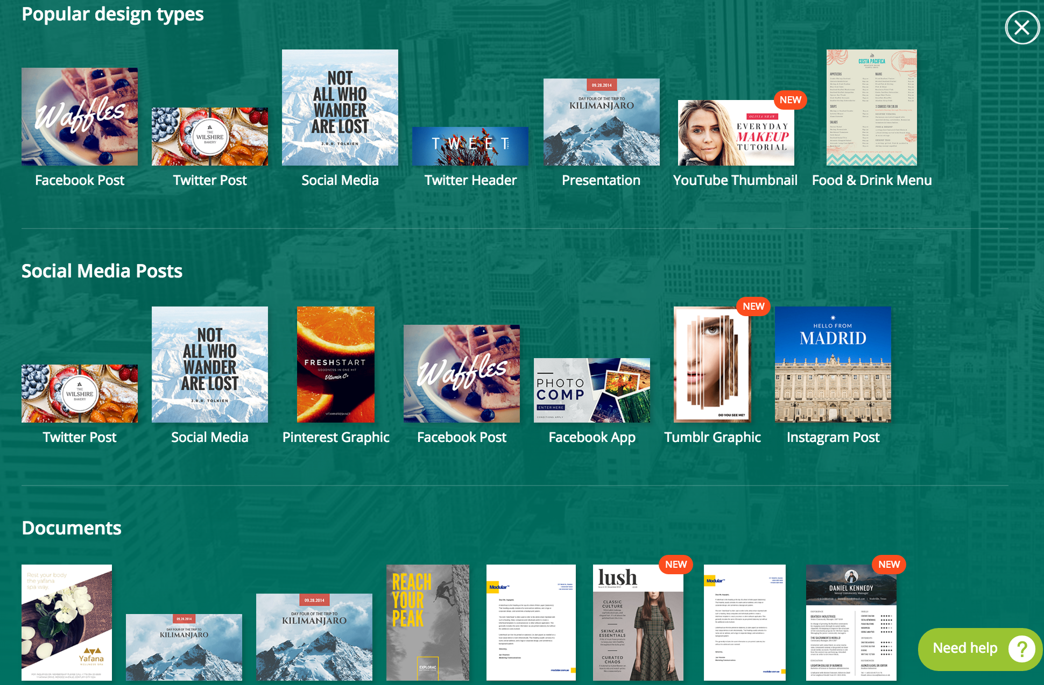Viewport: 1044px width, 685px height.
Task: Click Social Media label in Popular types
Action: pyautogui.click(x=340, y=180)
